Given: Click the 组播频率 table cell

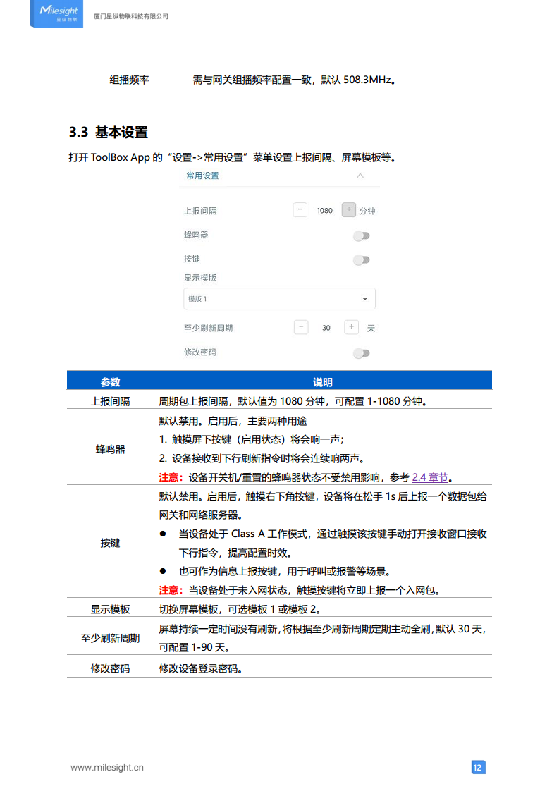Looking at the screenshot, I should coord(129,80).
